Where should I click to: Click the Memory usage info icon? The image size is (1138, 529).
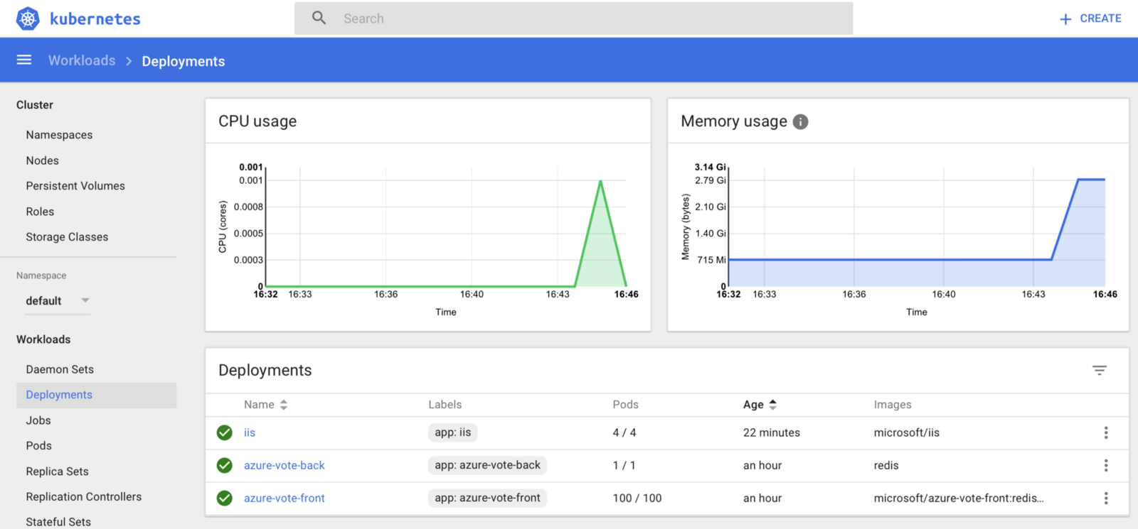click(800, 121)
